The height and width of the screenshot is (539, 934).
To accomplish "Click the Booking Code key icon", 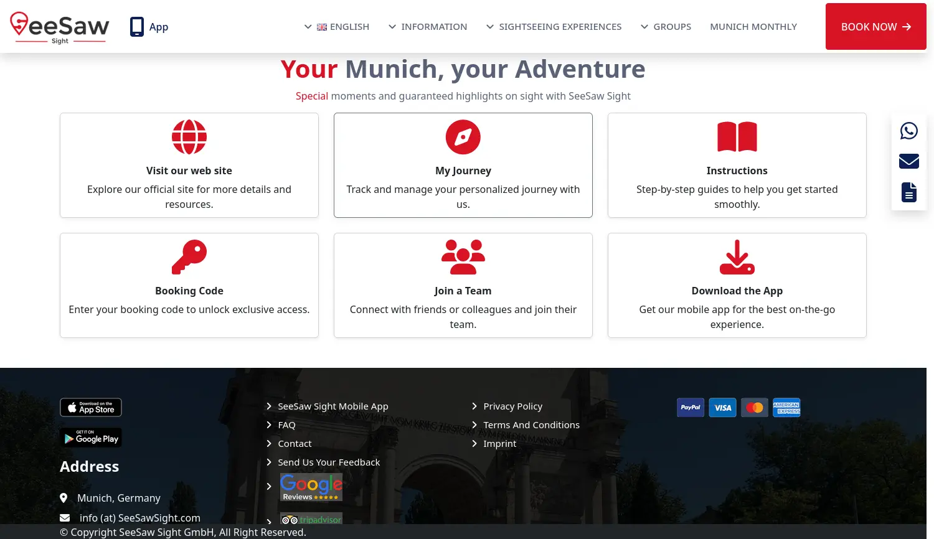I will pyautogui.click(x=189, y=256).
